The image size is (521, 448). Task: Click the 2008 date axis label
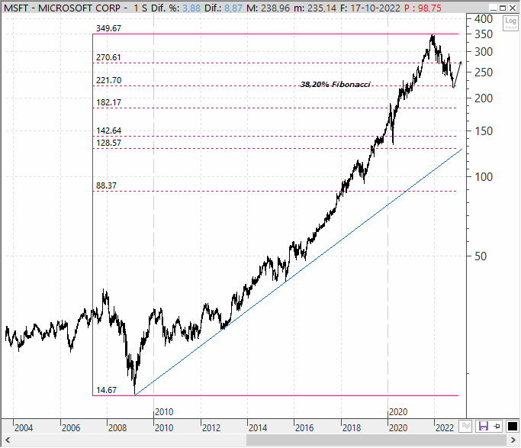click(x=117, y=427)
